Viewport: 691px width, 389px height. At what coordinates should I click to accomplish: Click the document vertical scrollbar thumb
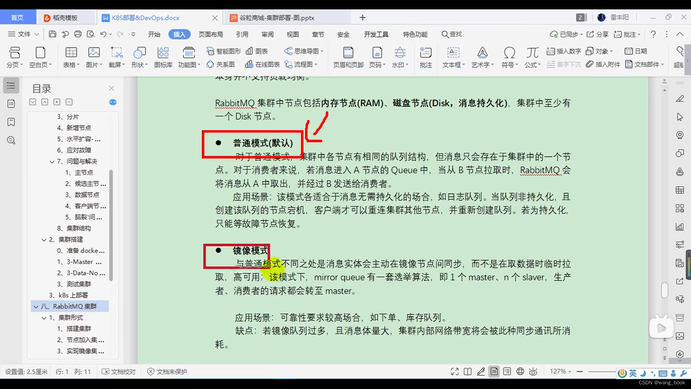[x=664, y=290]
